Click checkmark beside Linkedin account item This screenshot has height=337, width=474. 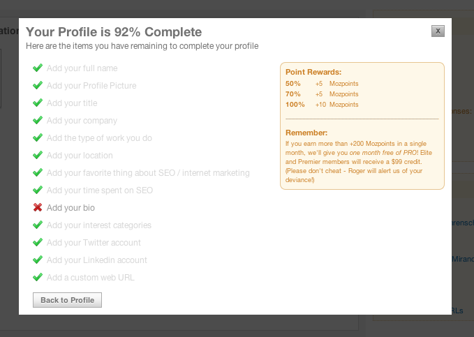tap(38, 260)
